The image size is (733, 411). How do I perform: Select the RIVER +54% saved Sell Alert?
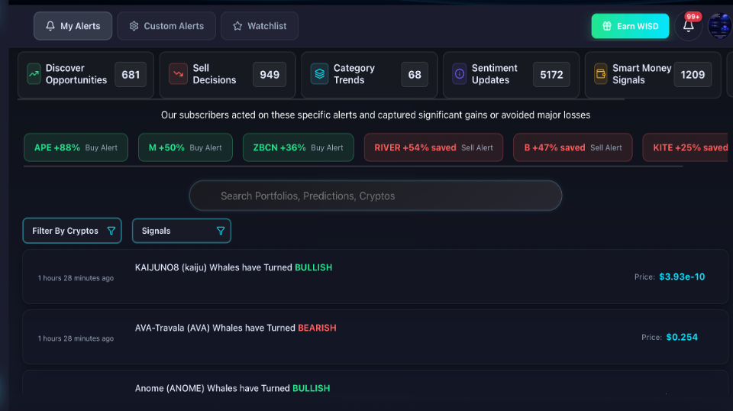pos(433,147)
